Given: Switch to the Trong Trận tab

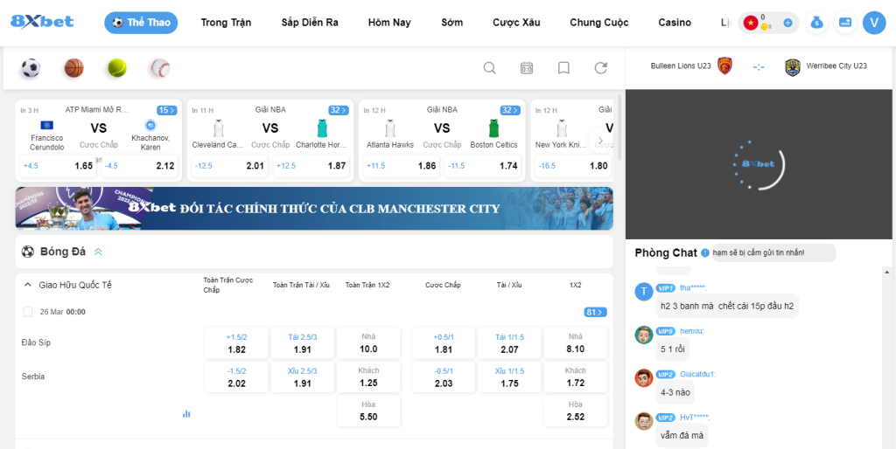Looking at the screenshot, I should pos(226,23).
